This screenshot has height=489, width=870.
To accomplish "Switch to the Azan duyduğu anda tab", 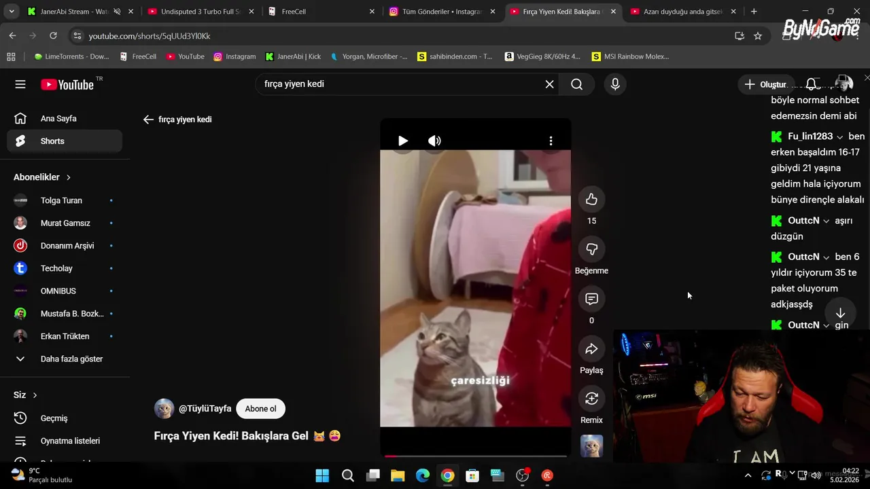I will (683, 12).
